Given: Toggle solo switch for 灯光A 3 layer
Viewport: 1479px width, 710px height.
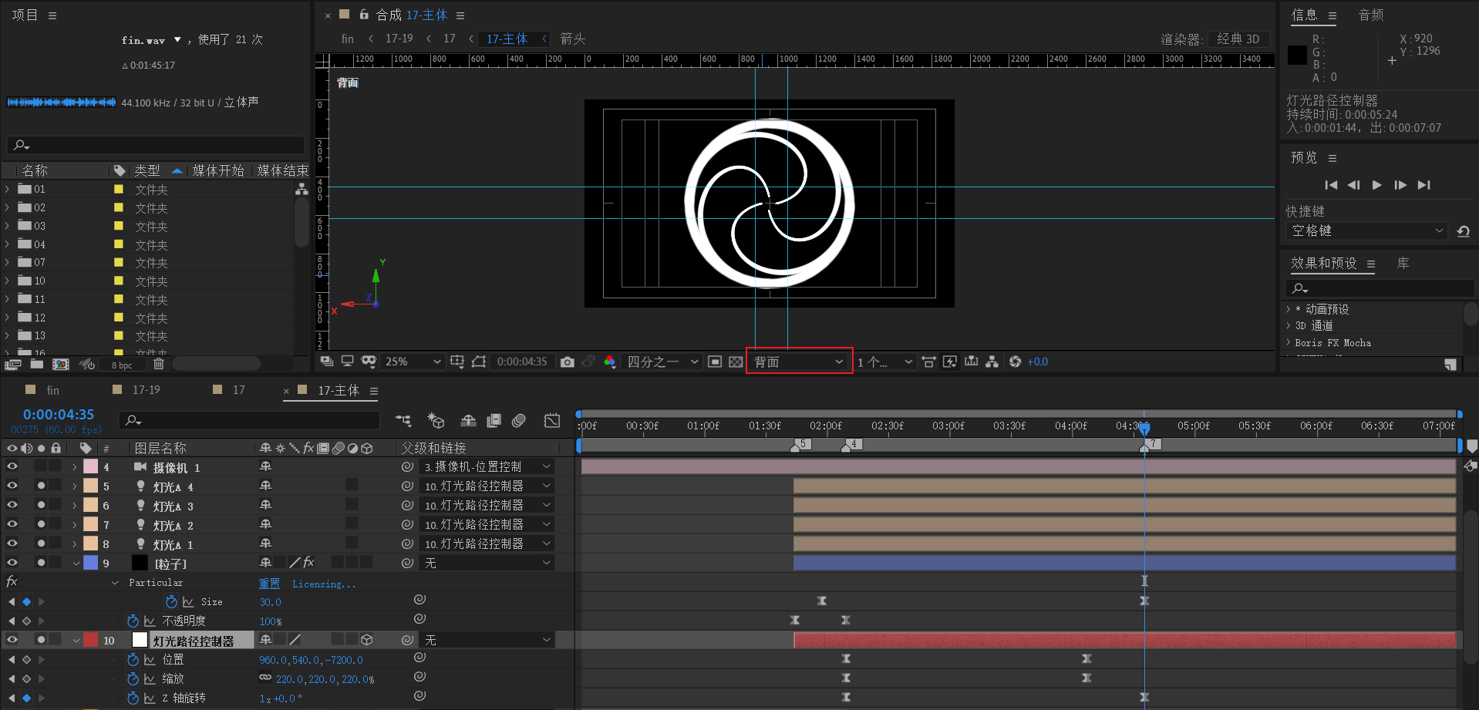Looking at the screenshot, I should (x=41, y=504).
